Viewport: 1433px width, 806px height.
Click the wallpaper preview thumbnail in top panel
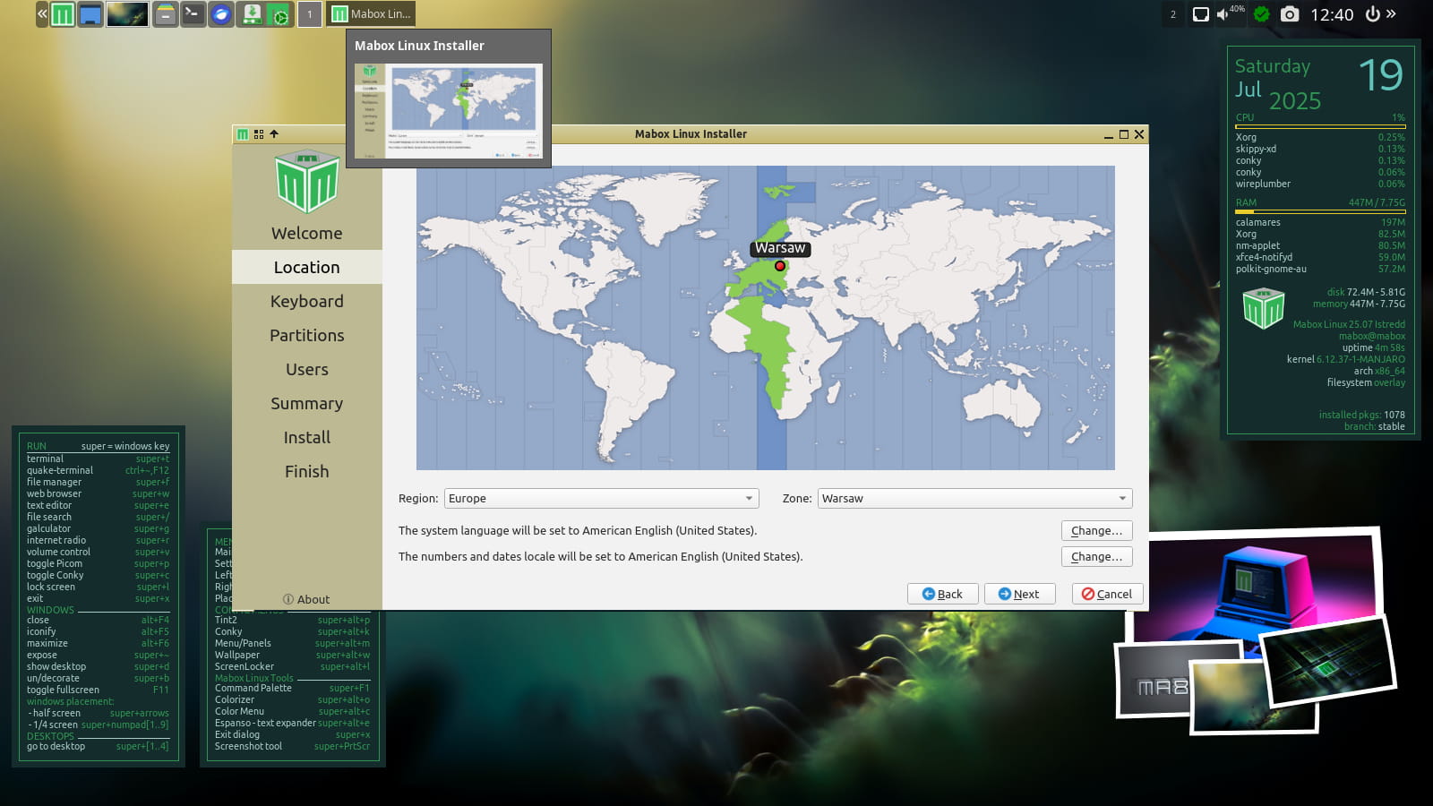click(127, 14)
